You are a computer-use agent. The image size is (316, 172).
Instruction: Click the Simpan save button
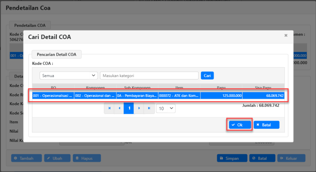232,158
